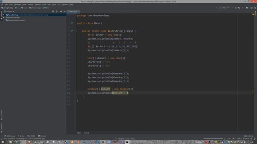This screenshot has width=257, height=144.
Task: Expand the ArrayTesting project node
Action: [4, 15]
